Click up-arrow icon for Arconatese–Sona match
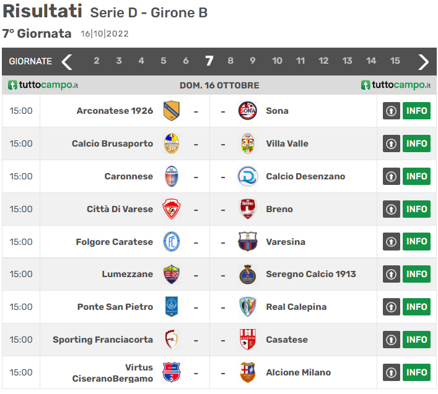438x394 pixels. pos(391,111)
